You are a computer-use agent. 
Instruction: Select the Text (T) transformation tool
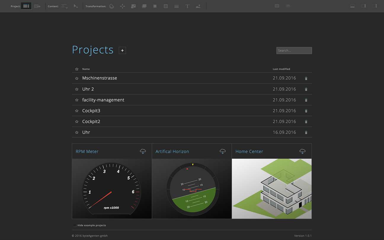coord(187,6)
